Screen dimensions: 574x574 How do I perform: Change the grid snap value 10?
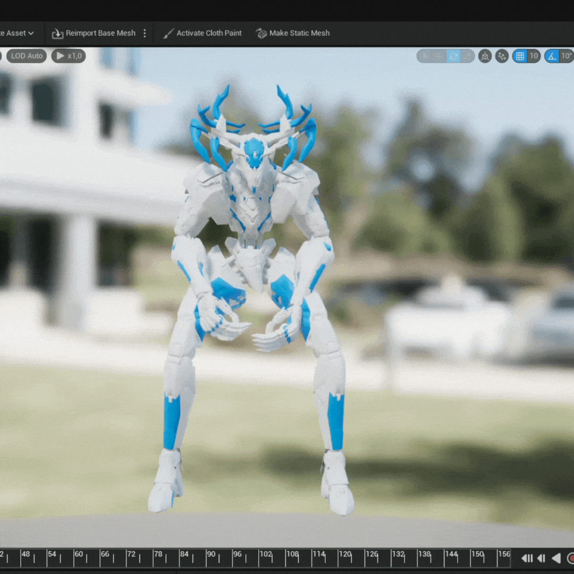[534, 56]
